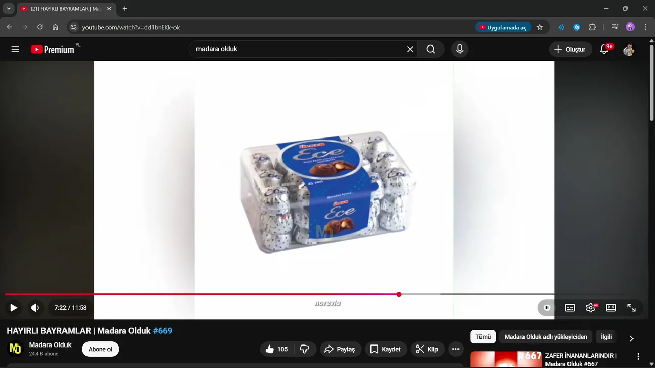Select the HAYIRLI BAYRAMLAR browser tab
The width and height of the screenshot is (655, 368).
(x=65, y=9)
